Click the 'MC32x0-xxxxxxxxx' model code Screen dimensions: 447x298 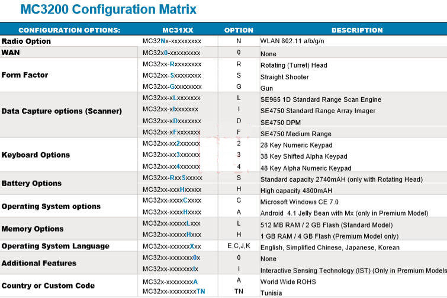(171, 53)
